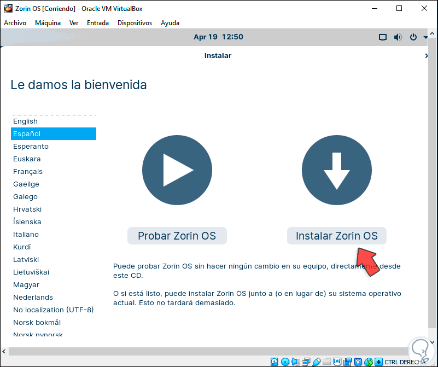Open the Dispositivos menu
438x367 pixels.
tap(135, 23)
